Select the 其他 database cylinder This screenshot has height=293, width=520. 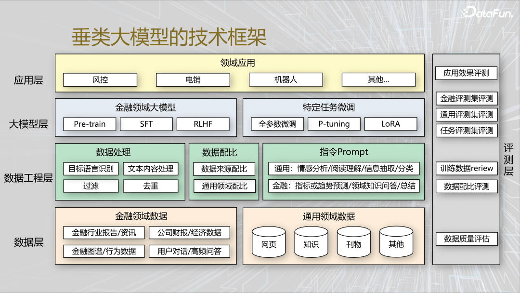[396, 242]
